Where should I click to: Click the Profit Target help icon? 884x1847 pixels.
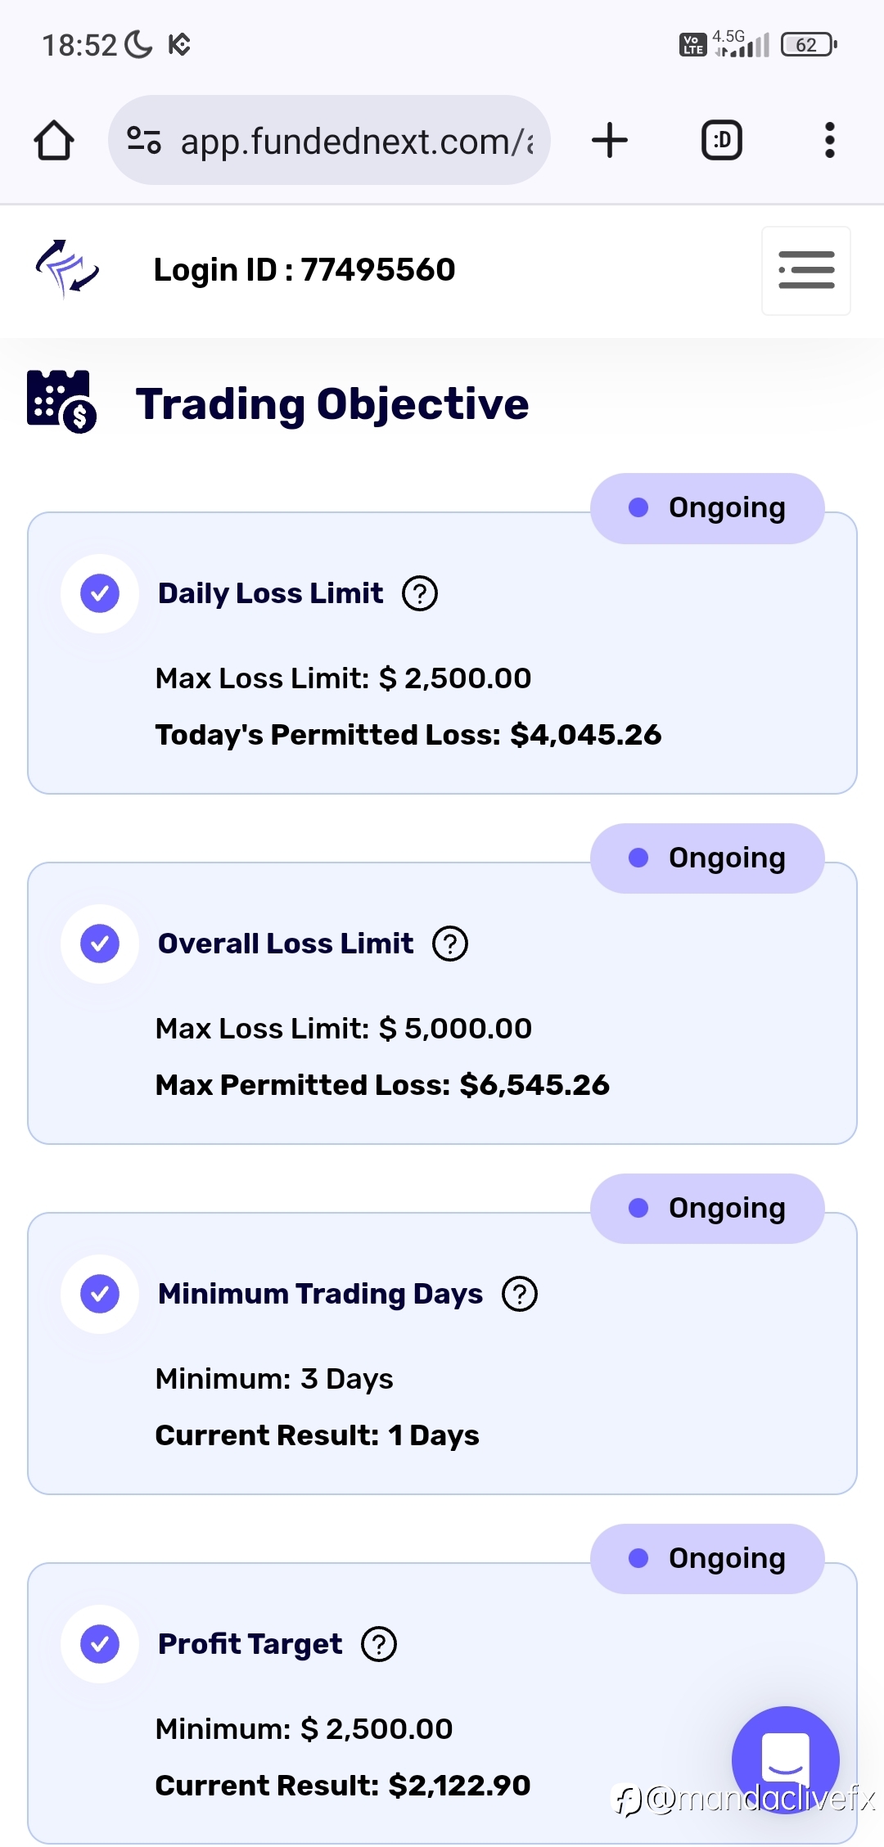(x=379, y=1644)
